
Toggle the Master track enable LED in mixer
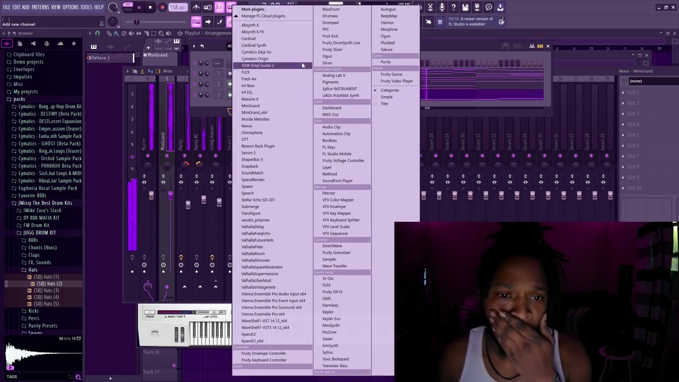click(x=147, y=156)
